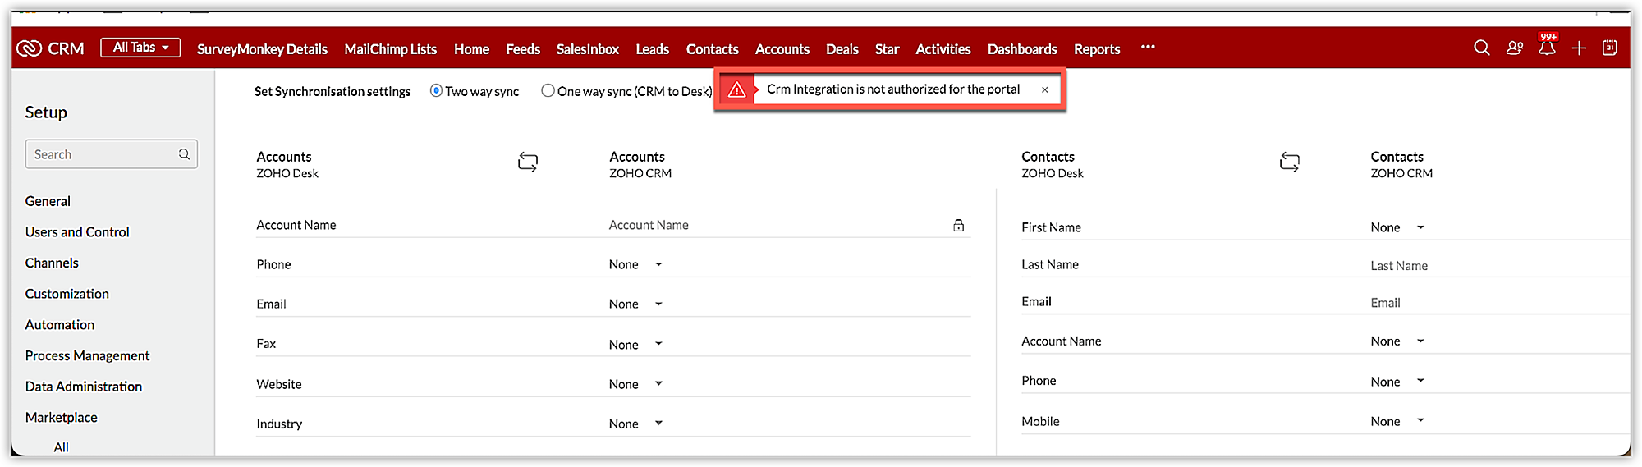Switch to the Dashboards tab
The image size is (1642, 467).
click(1022, 49)
